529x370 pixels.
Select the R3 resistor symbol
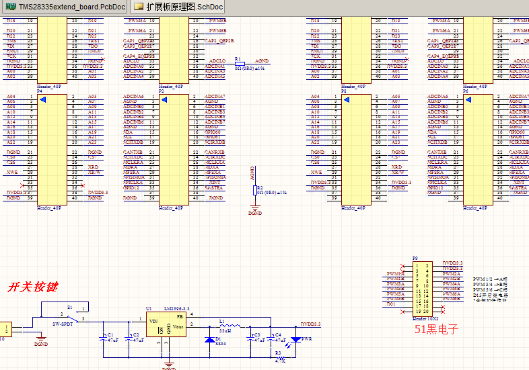pos(280,357)
